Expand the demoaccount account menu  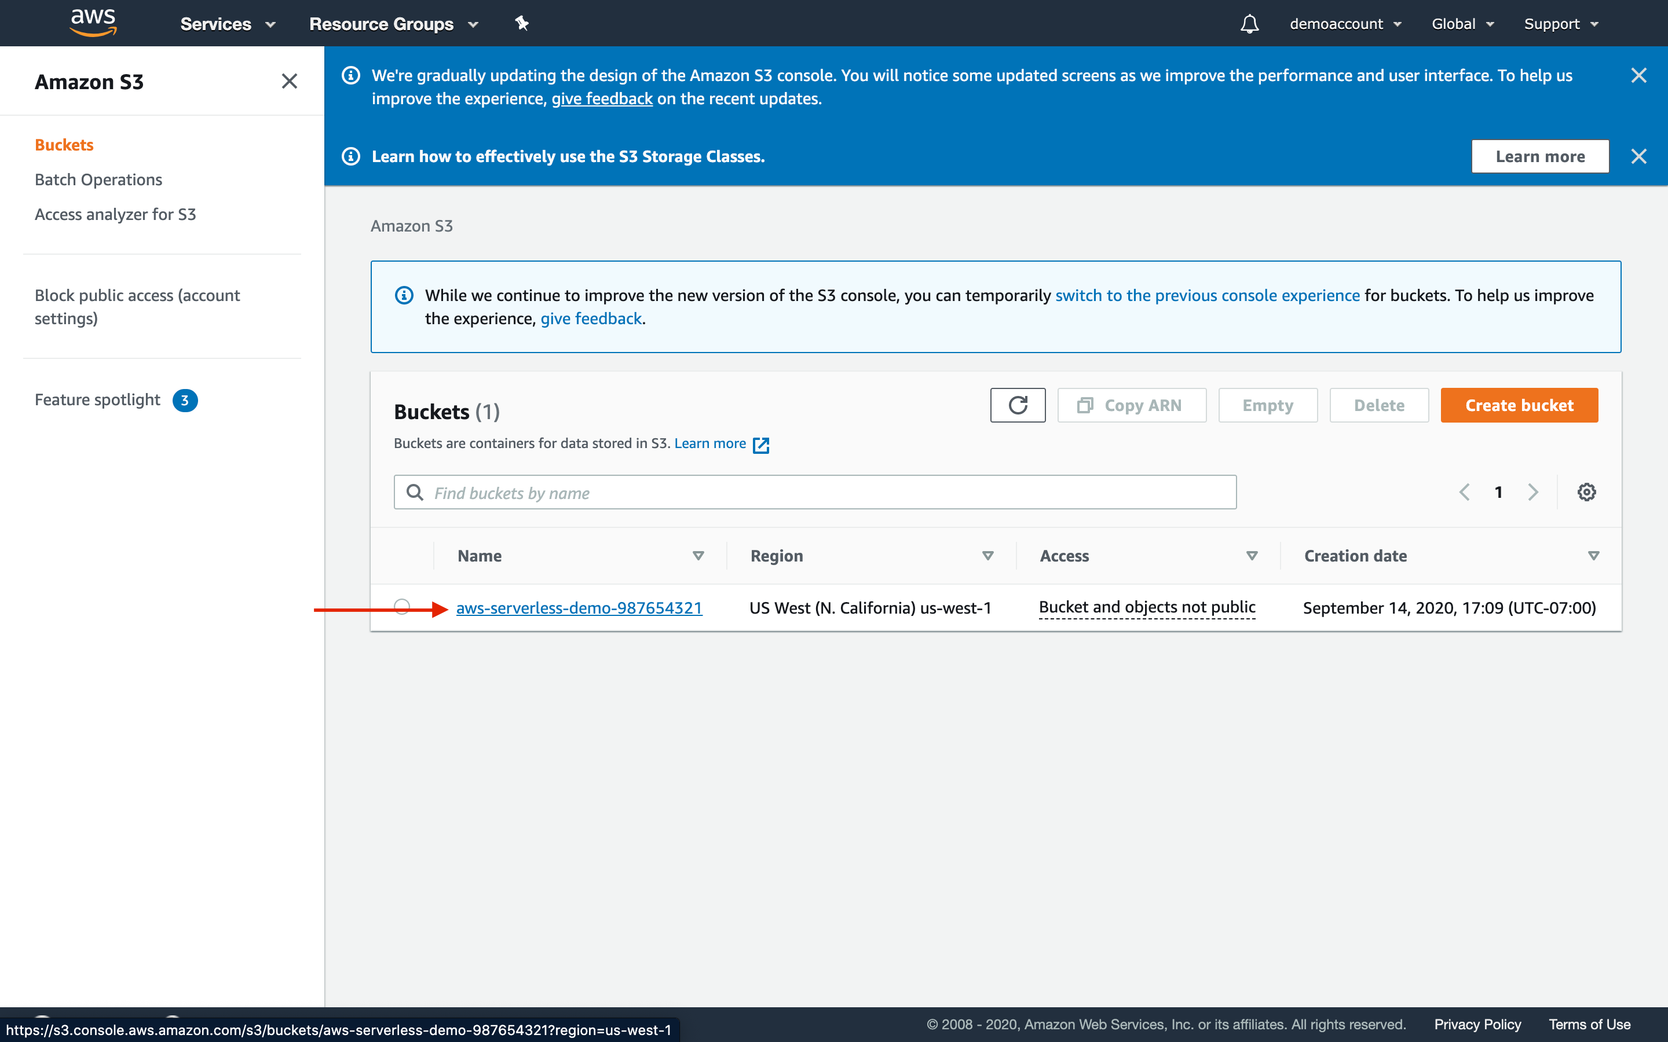[x=1345, y=24]
